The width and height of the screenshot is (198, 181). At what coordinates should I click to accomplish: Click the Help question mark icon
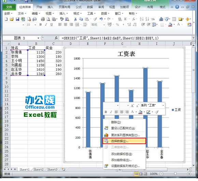(x=177, y=7)
